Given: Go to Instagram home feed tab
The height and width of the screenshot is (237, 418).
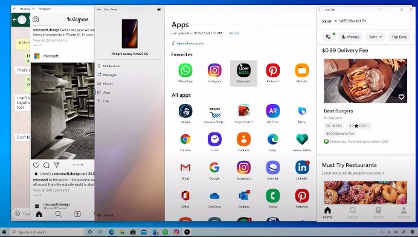Looking at the screenshot, I should tap(39, 214).
